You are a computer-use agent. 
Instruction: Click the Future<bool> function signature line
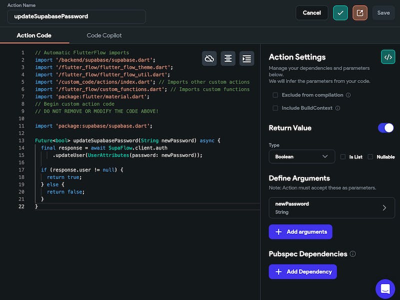127,140
